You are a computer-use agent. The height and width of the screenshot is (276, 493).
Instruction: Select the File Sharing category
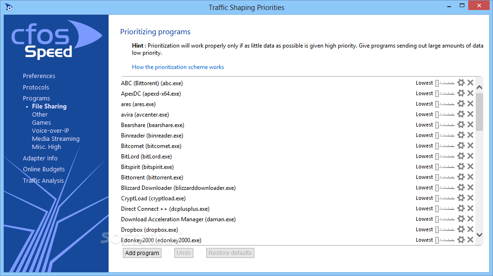tap(50, 107)
